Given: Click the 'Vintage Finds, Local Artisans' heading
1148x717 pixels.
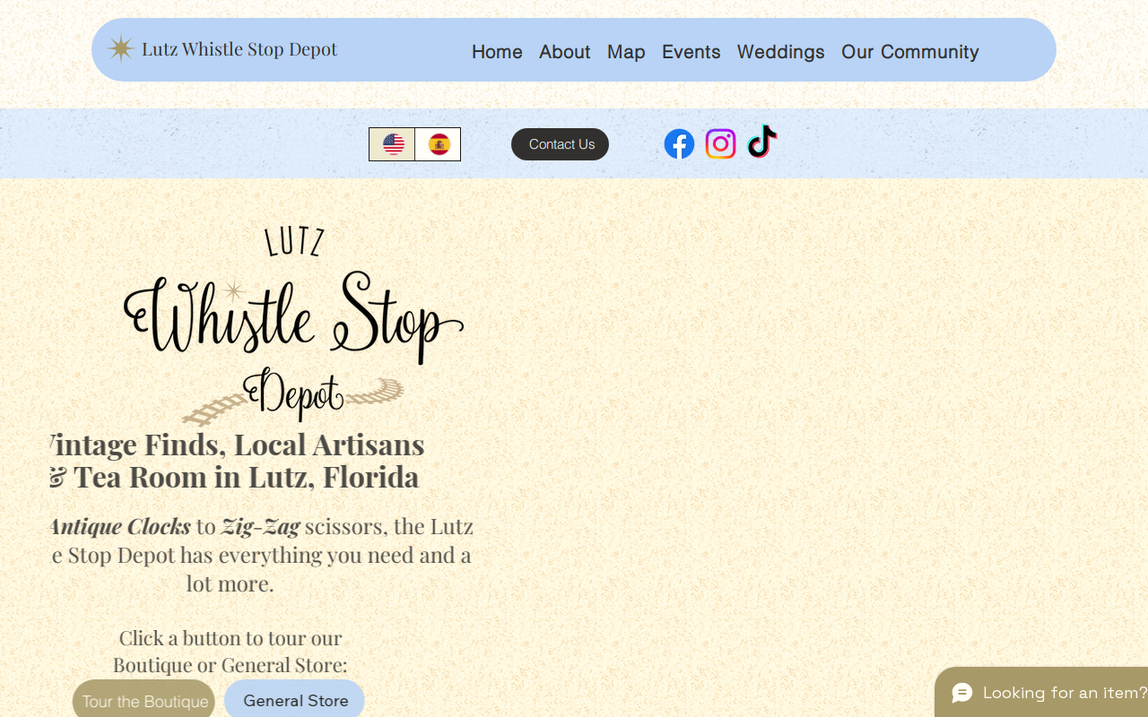Looking at the screenshot, I should click(x=237, y=445).
